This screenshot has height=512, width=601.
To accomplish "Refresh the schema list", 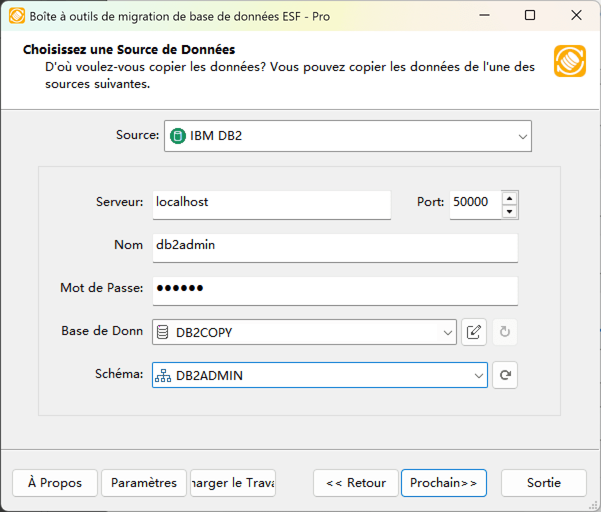I will tap(504, 375).
